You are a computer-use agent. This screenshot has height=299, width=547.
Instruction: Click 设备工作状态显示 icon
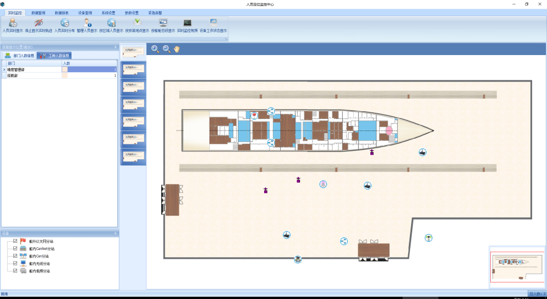(213, 23)
